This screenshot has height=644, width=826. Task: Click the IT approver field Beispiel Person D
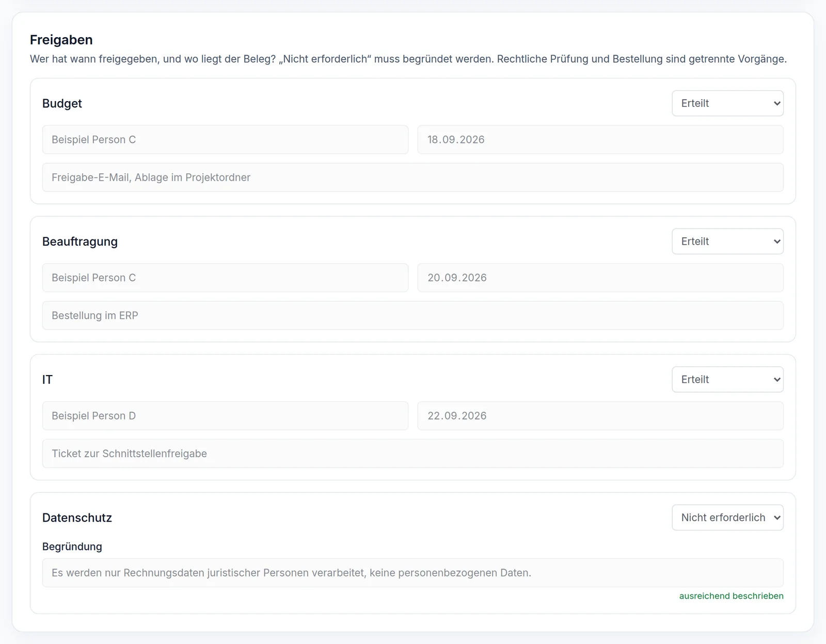(225, 416)
